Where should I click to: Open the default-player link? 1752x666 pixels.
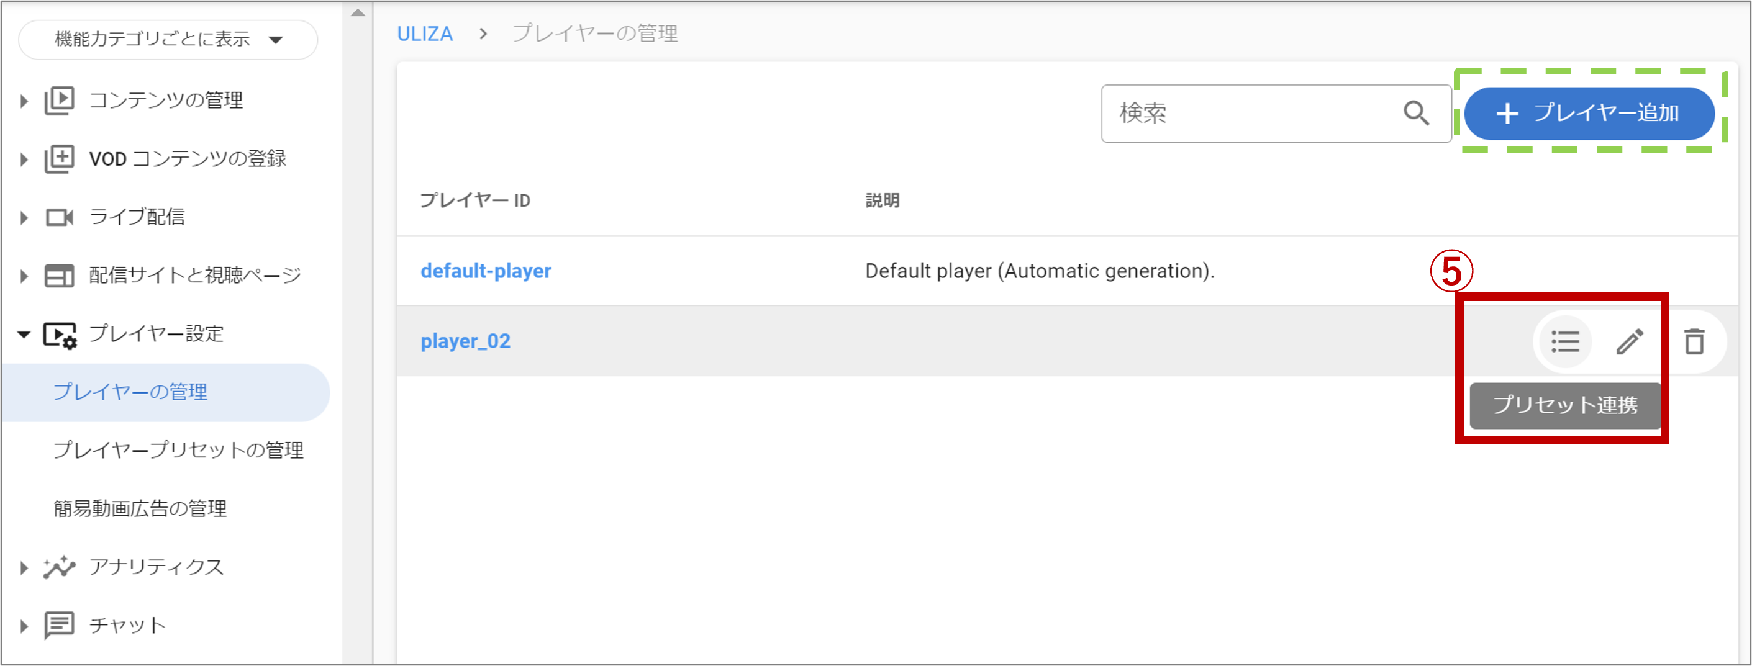point(486,271)
